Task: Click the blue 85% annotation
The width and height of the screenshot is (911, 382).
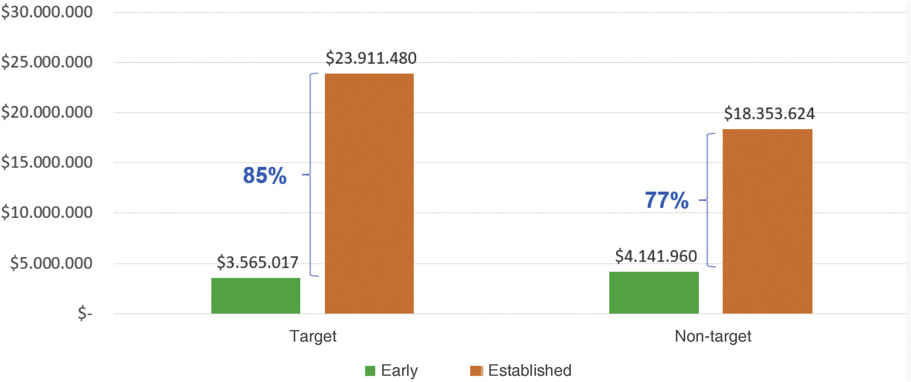Action: click(264, 175)
